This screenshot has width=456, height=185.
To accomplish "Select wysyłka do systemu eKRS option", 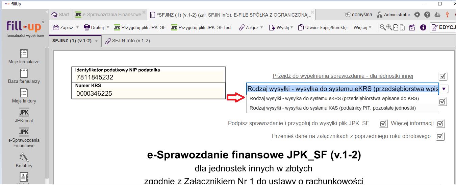I will pos(342,99).
